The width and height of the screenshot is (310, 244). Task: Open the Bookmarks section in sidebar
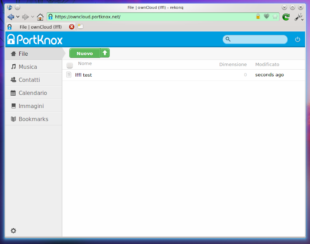34,119
